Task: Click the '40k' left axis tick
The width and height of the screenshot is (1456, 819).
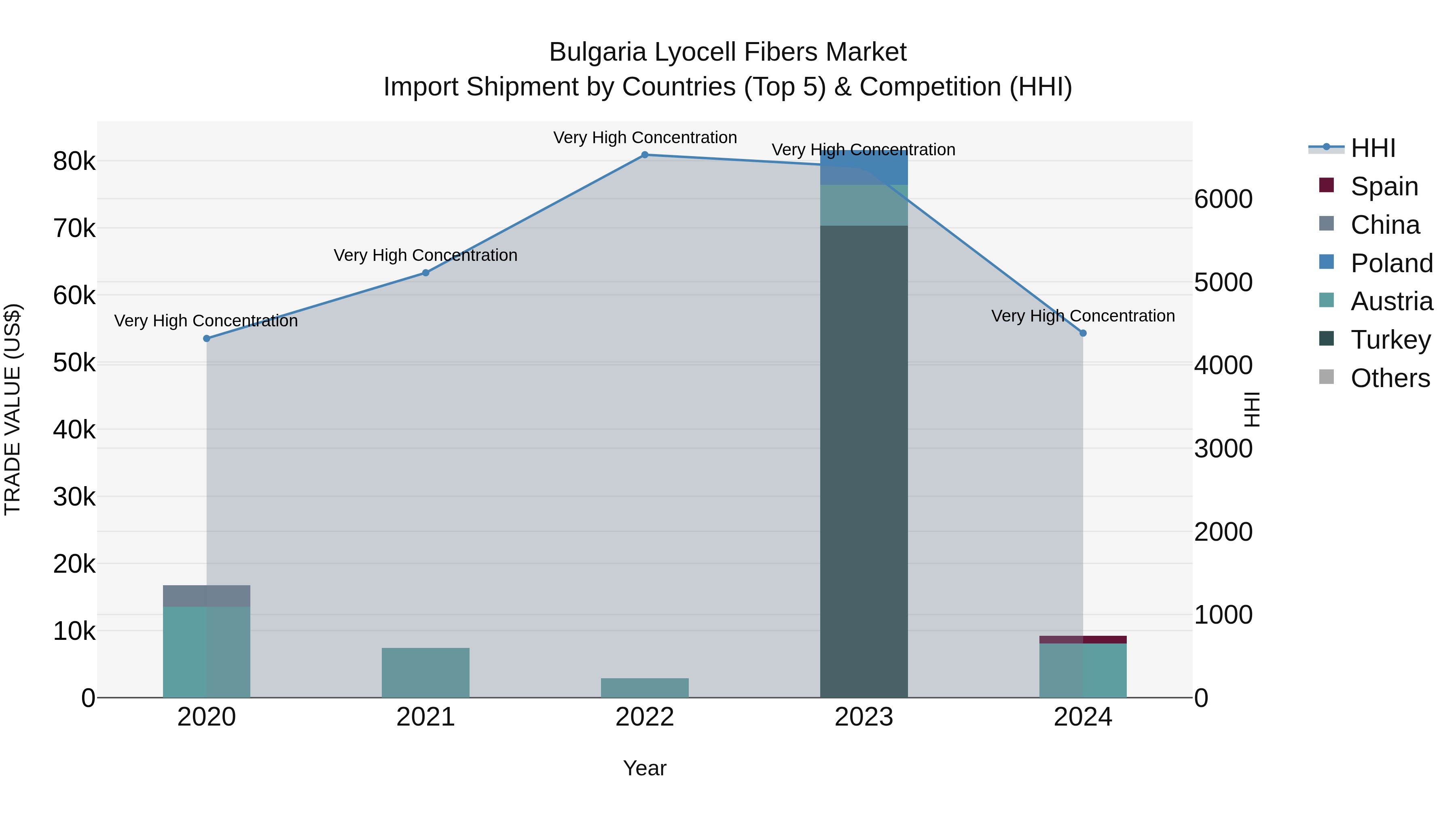Action: pos(74,430)
